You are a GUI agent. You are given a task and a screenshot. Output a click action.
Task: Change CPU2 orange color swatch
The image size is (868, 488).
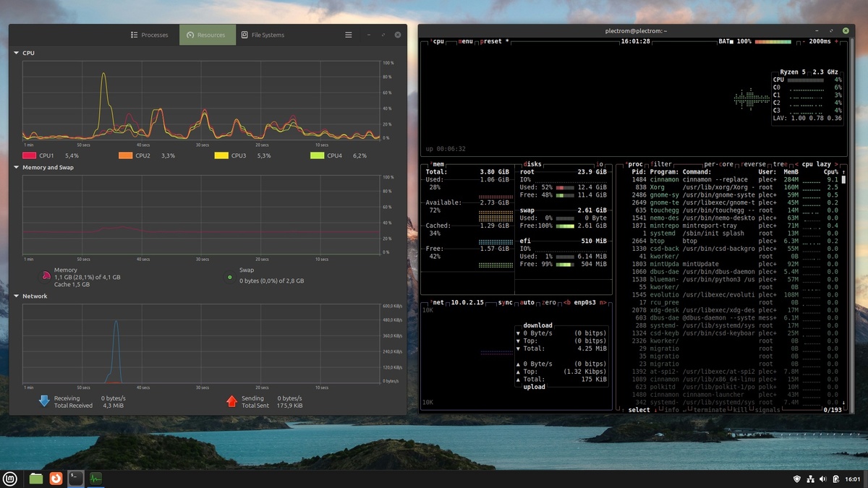tap(125, 155)
